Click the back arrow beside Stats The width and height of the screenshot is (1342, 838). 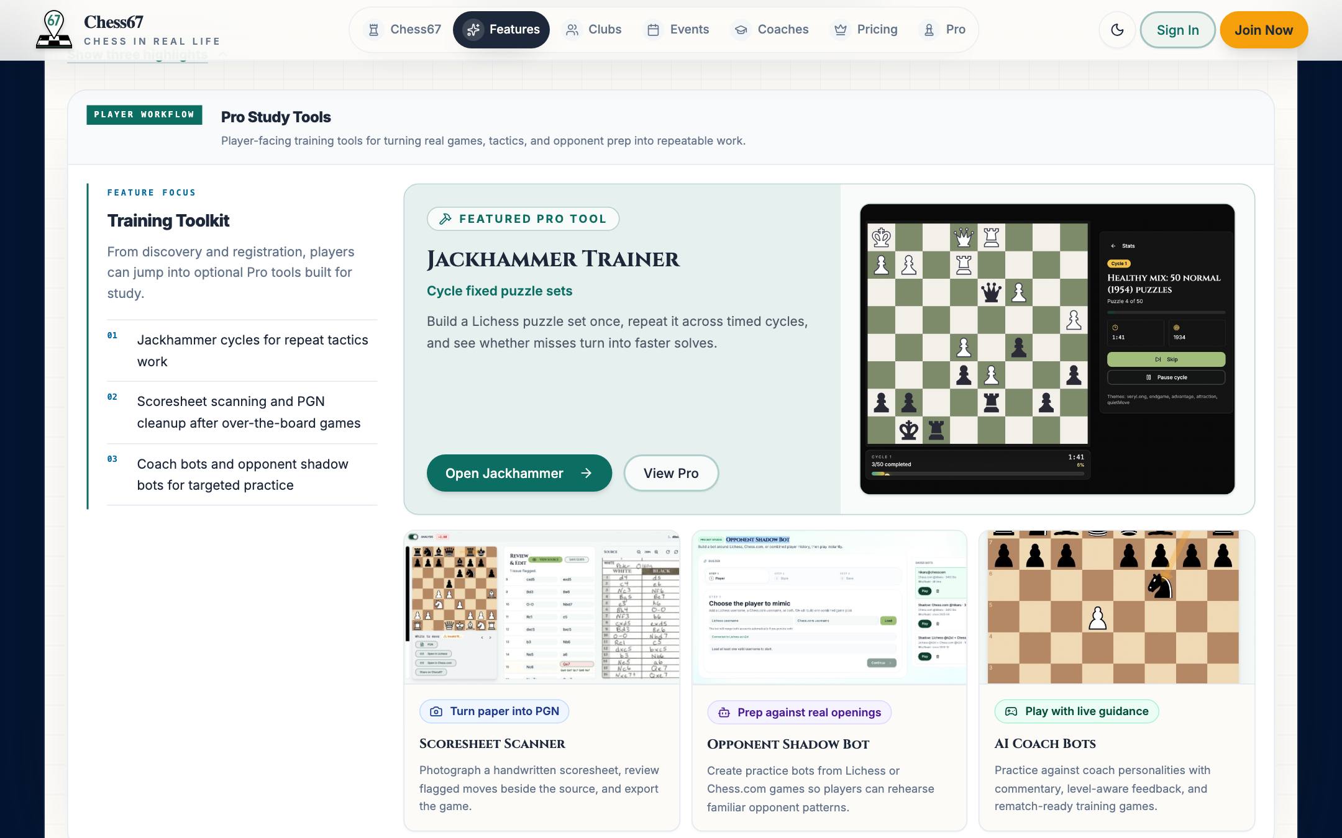[x=1113, y=246]
